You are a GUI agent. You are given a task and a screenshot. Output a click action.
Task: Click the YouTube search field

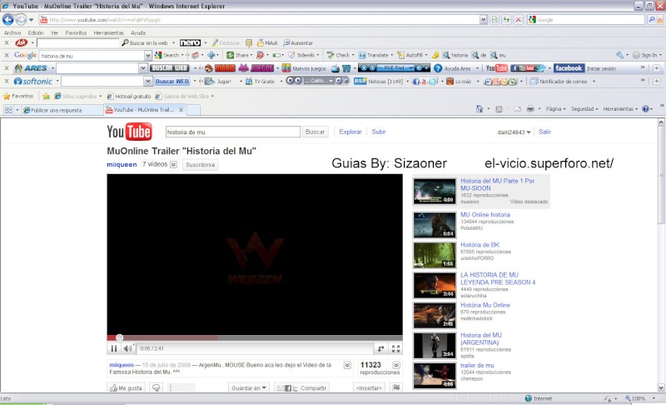click(x=233, y=132)
